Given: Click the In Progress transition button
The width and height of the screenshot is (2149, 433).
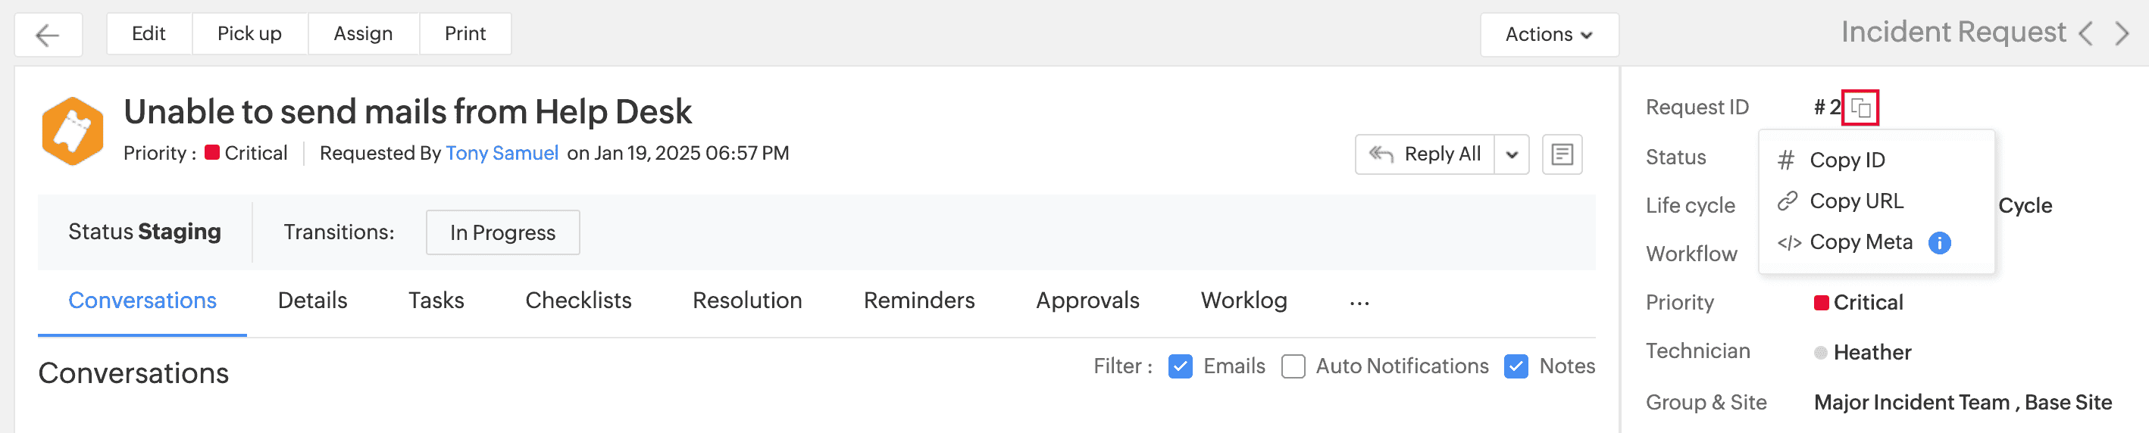Looking at the screenshot, I should (502, 232).
